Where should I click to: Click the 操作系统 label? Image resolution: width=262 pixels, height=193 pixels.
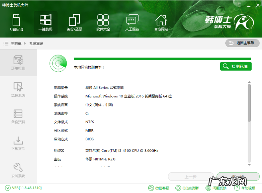pyautogui.click(x=61, y=96)
